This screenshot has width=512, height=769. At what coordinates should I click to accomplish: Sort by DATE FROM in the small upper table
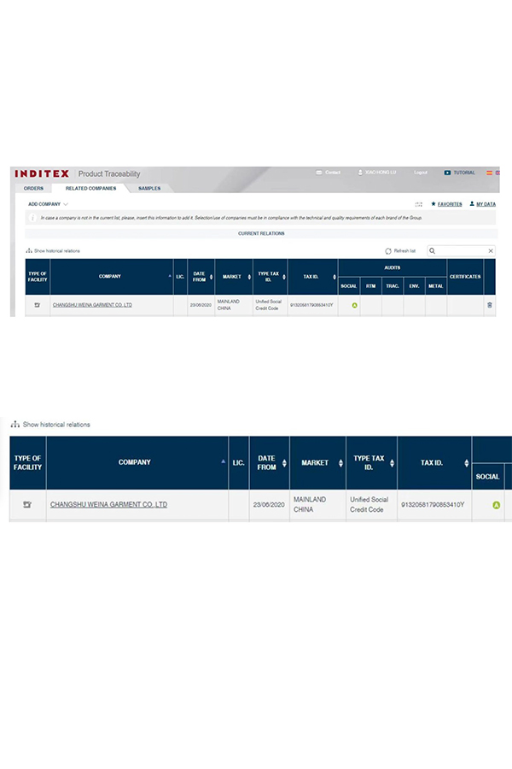click(x=211, y=277)
